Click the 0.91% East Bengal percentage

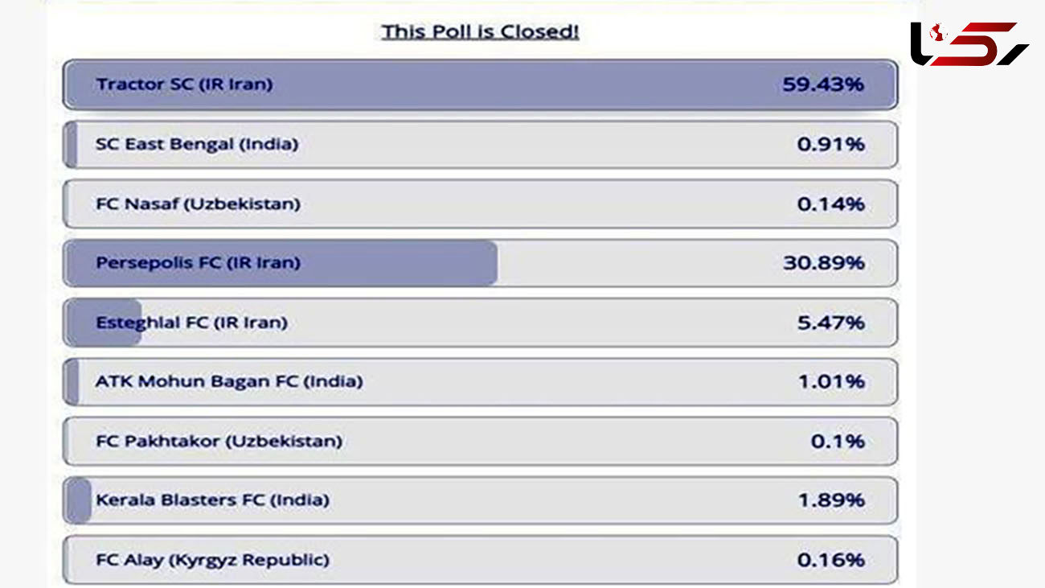(x=830, y=145)
